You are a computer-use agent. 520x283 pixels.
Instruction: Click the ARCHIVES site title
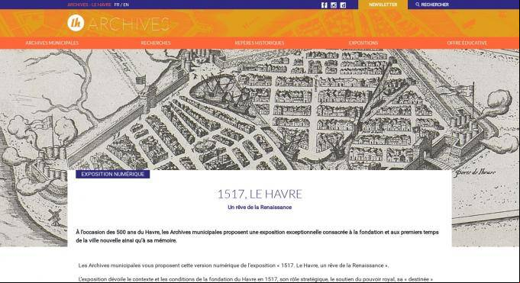(x=129, y=24)
